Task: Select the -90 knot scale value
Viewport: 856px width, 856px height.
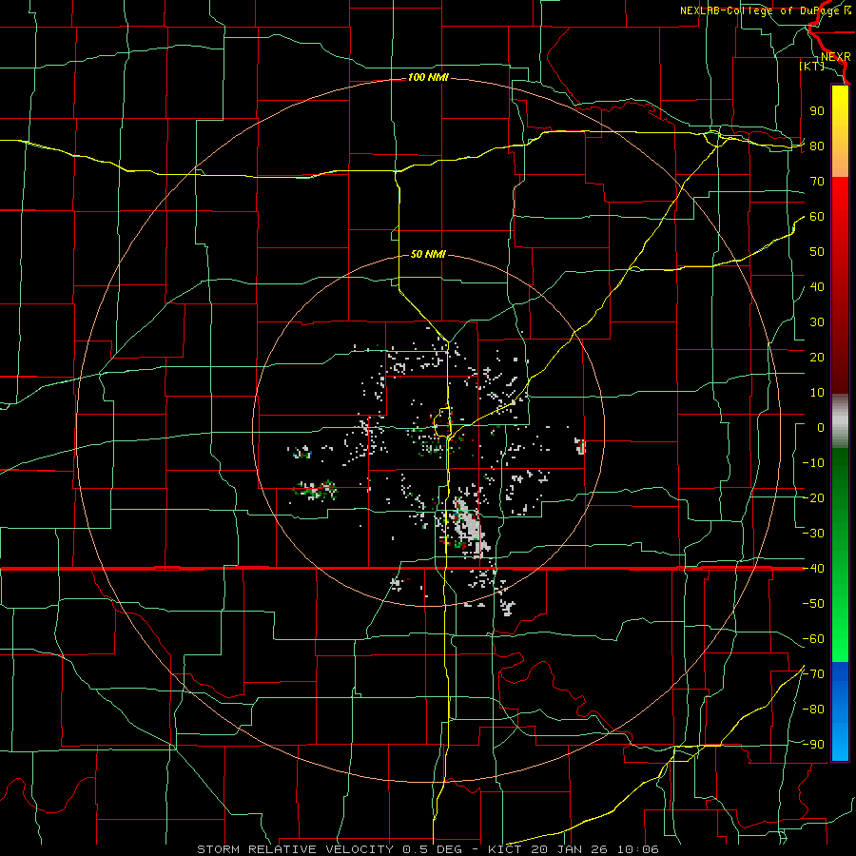Action: click(813, 745)
